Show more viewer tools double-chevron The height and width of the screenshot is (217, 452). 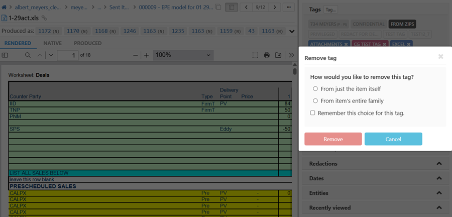[x=291, y=55]
